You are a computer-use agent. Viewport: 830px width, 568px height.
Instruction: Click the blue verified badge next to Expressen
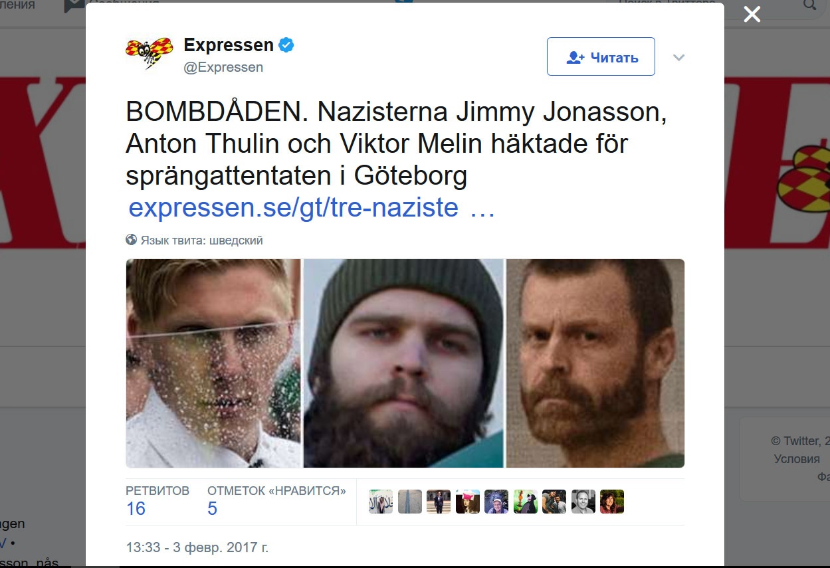tap(286, 45)
